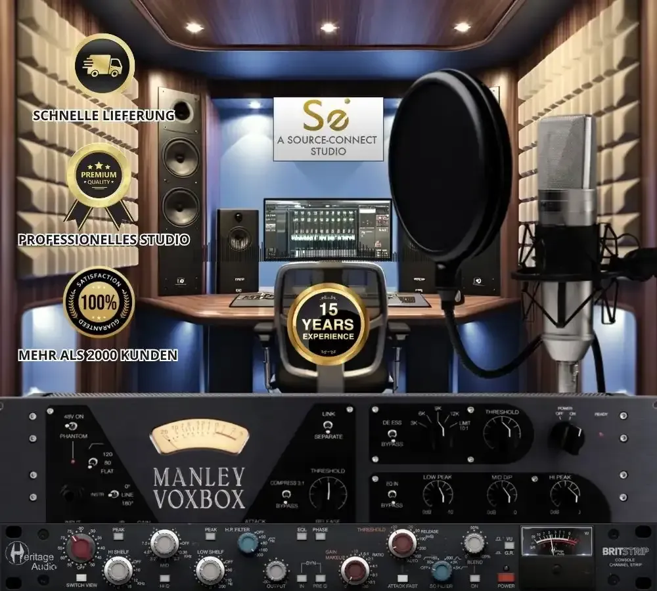The height and width of the screenshot is (591, 657).
Task: Click the Heritage Audio logo
Action: tap(30, 556)
